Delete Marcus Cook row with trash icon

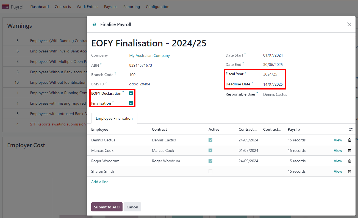[349, 150]
